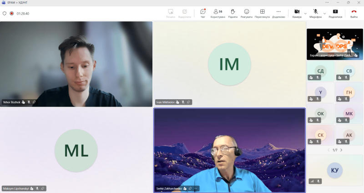Click the shield security icon in header
The image size is (364, 193).
[x=5, y=14]
